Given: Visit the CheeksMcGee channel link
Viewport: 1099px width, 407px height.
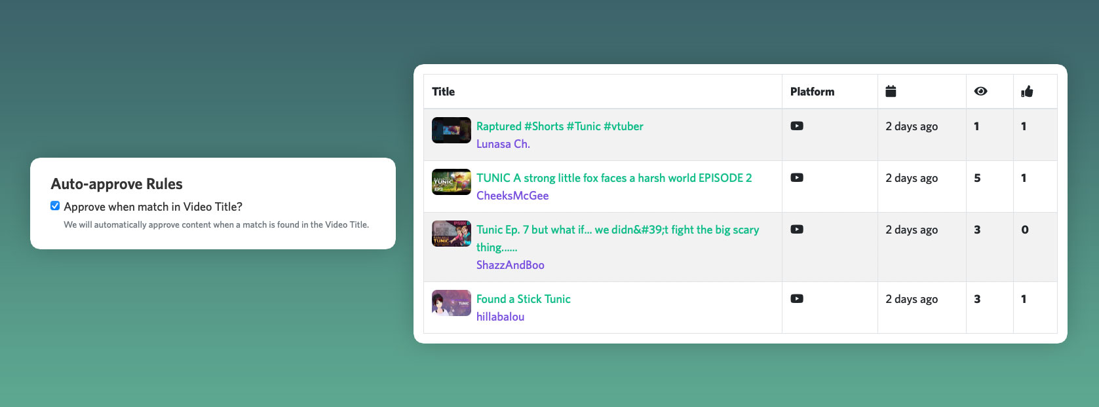Looking at the screenshot, I should click(512, 196).
